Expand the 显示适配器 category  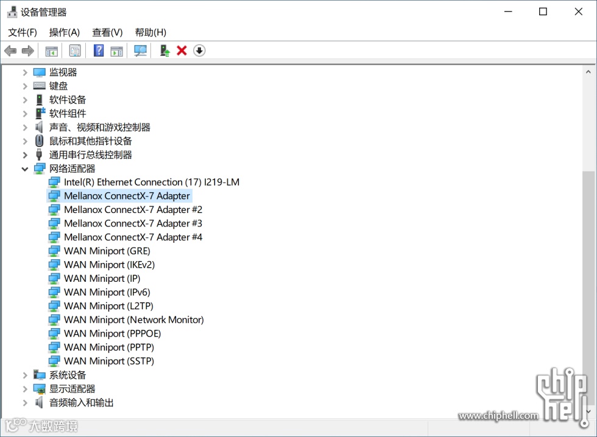tap(25, 389)
